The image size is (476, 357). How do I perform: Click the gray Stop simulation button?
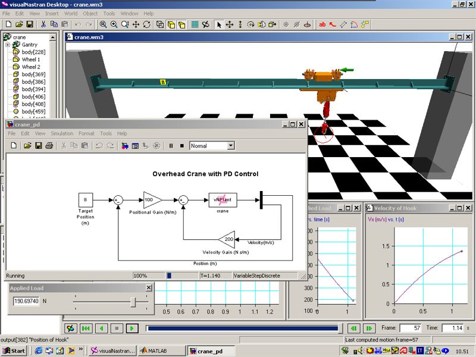(117, 328)
